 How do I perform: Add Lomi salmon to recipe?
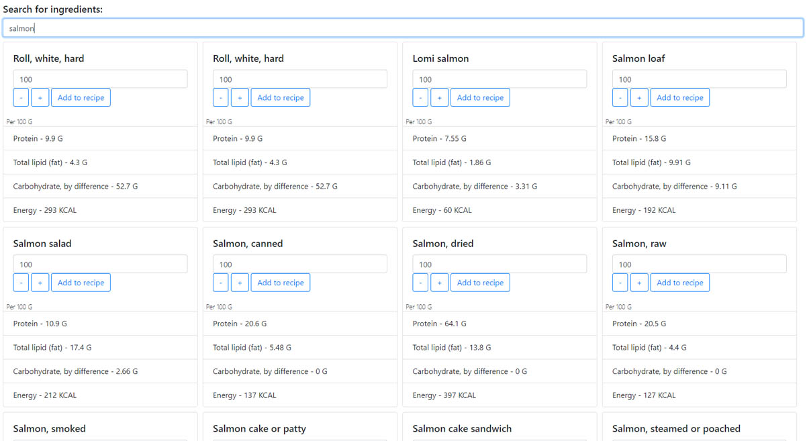[x=480, y=97]
